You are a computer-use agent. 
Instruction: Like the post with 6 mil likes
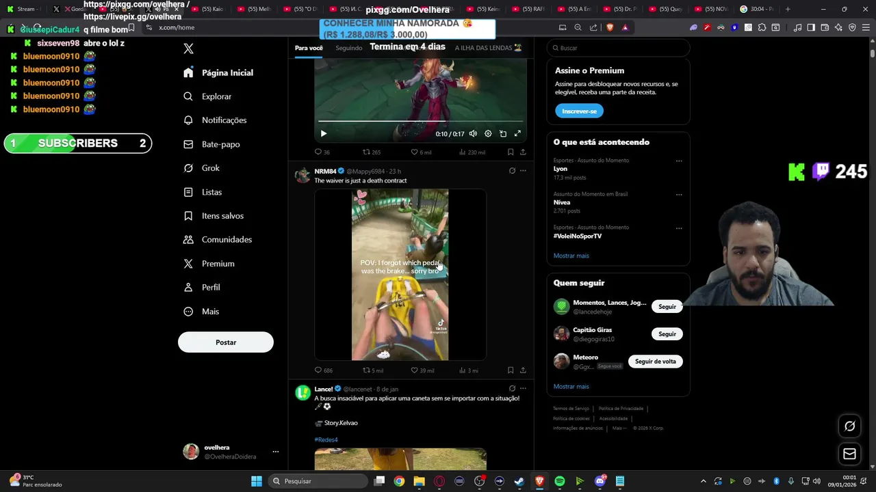(x=421, y=152)
